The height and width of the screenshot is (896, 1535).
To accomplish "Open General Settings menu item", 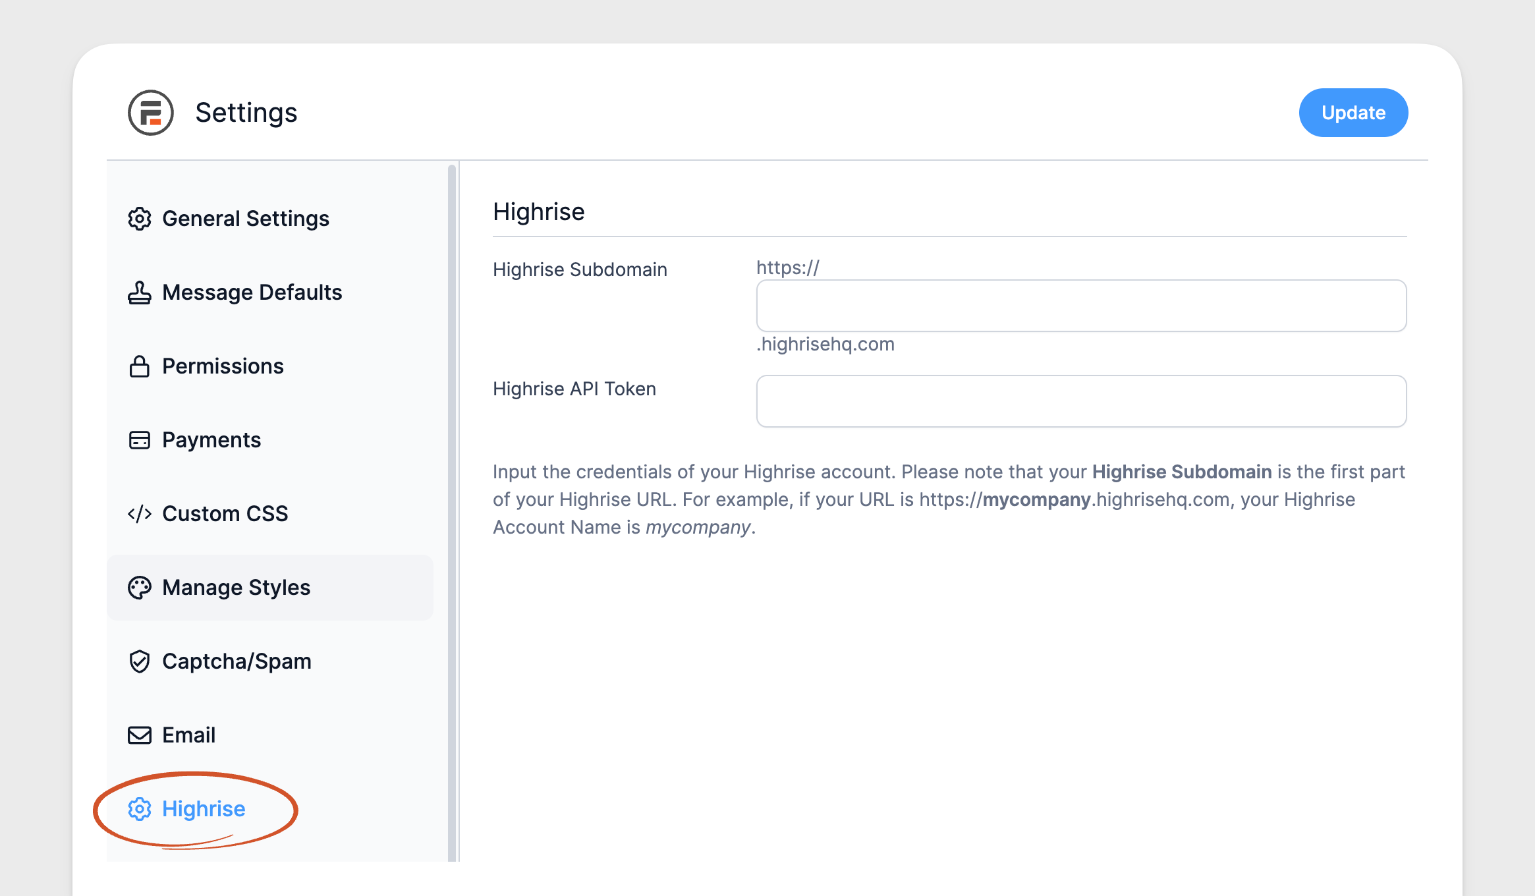I will 270,219.
